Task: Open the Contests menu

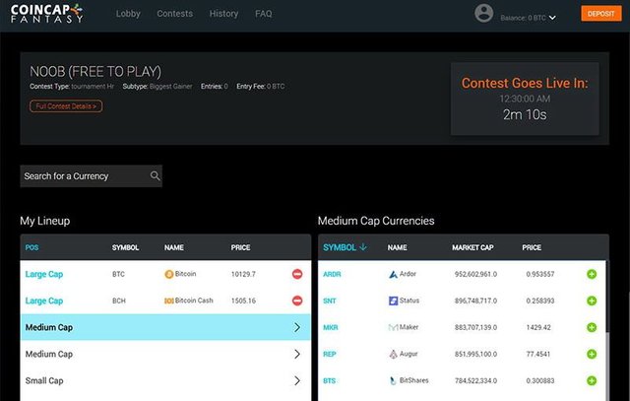Action: (175, 14)
